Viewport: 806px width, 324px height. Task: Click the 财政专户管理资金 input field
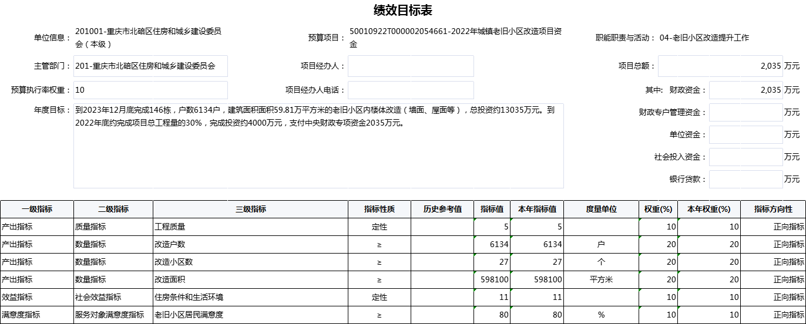(746, 112)
